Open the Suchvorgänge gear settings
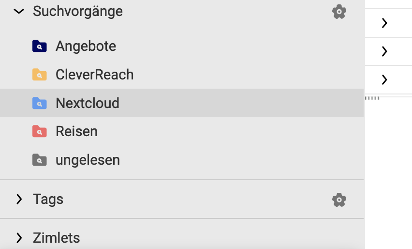 click(x=339, y=12)
